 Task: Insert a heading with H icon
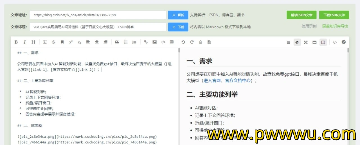tap(33, 42)
